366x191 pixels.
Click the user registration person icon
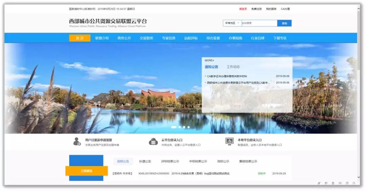[x=77, y=142]
